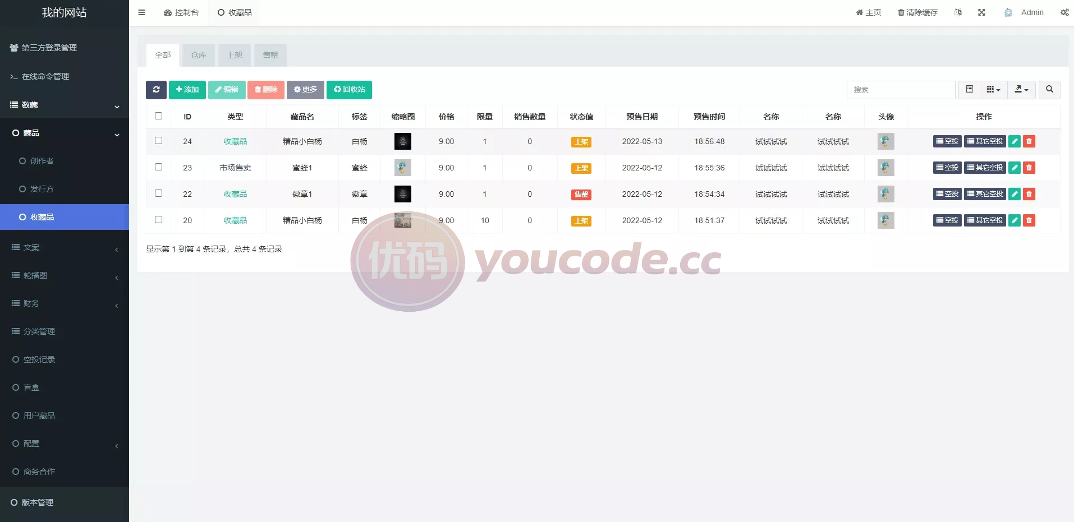This screenshot has height=522, width=1074.
Task: Click 其它空投 button for row ID 23
Action: 985,168
